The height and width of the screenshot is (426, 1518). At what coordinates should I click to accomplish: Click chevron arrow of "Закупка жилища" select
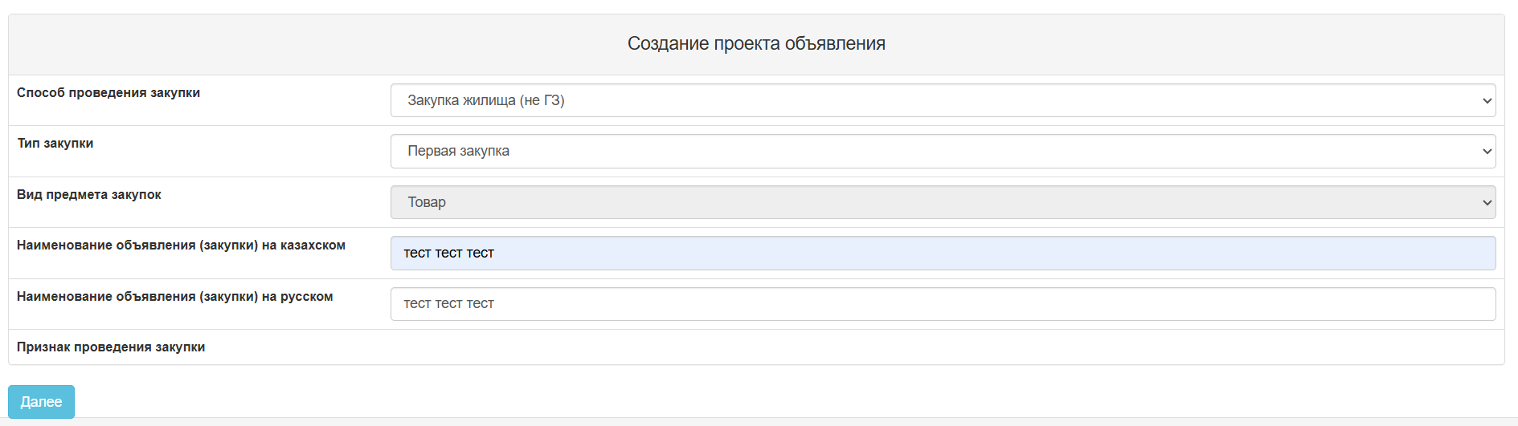tap(1487, 101)
